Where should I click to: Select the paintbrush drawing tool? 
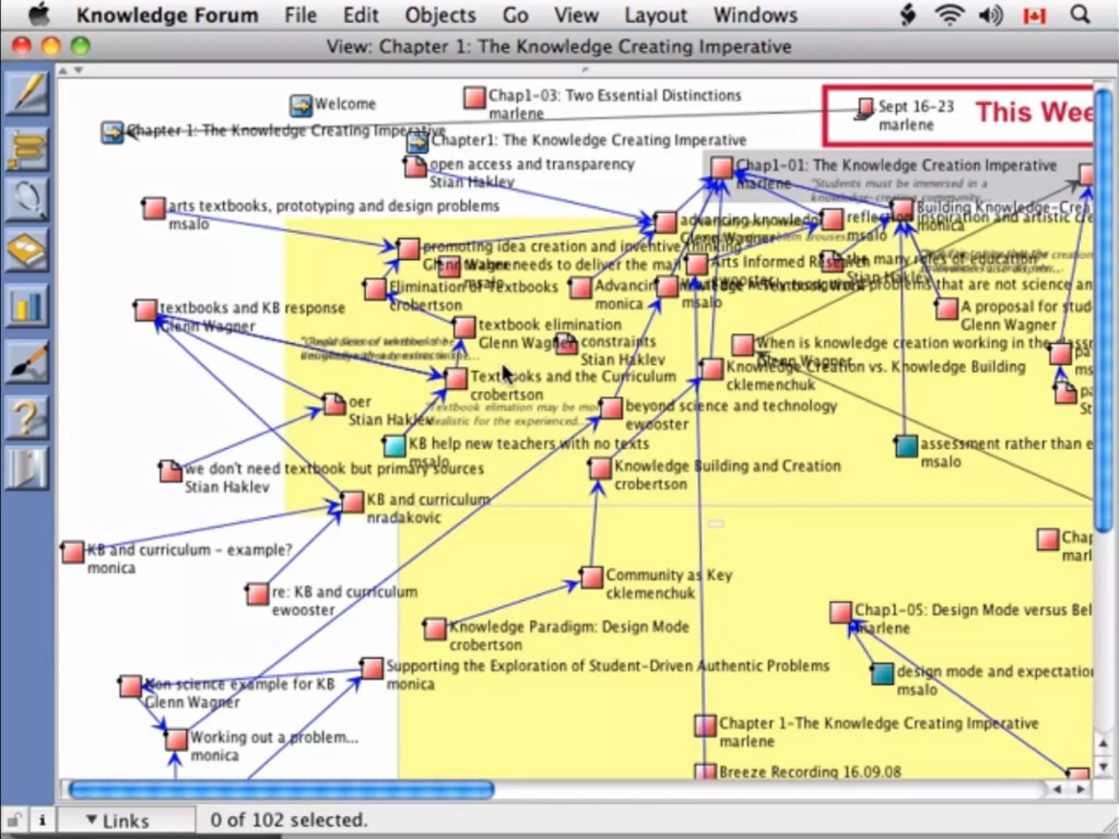pos(27,362)
